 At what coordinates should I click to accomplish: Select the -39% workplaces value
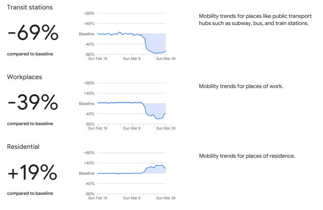(x=33, y=104)
